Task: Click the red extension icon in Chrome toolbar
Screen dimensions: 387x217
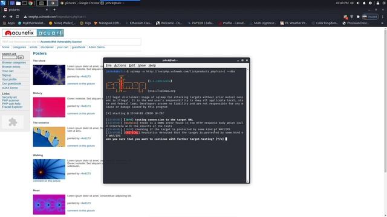Action: [345, 17]
